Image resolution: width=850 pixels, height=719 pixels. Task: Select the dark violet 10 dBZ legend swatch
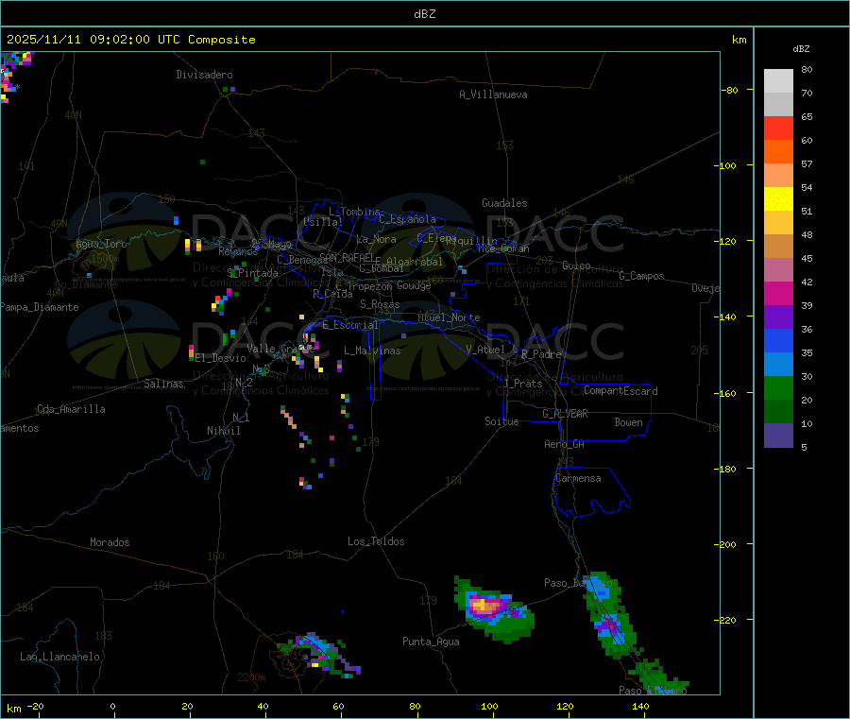coord(778,436)
